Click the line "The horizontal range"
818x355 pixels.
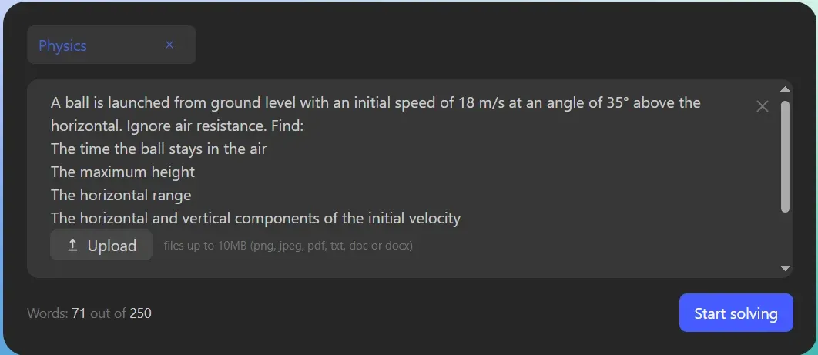coord(121,195)
